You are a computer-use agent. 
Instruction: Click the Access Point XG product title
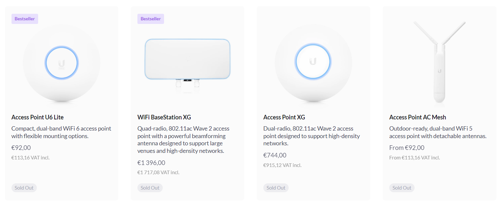[x=284, y=117]
